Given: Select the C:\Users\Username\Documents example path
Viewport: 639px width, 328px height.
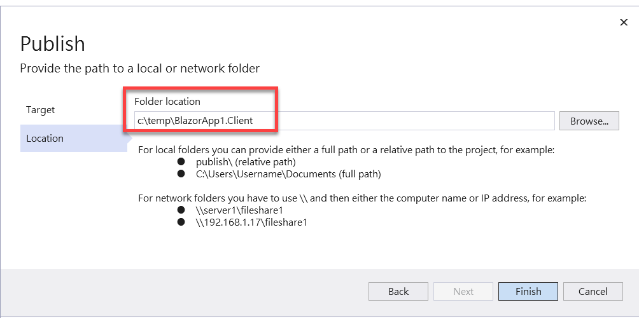Looking at the screenshot, I should pos(288,174).
